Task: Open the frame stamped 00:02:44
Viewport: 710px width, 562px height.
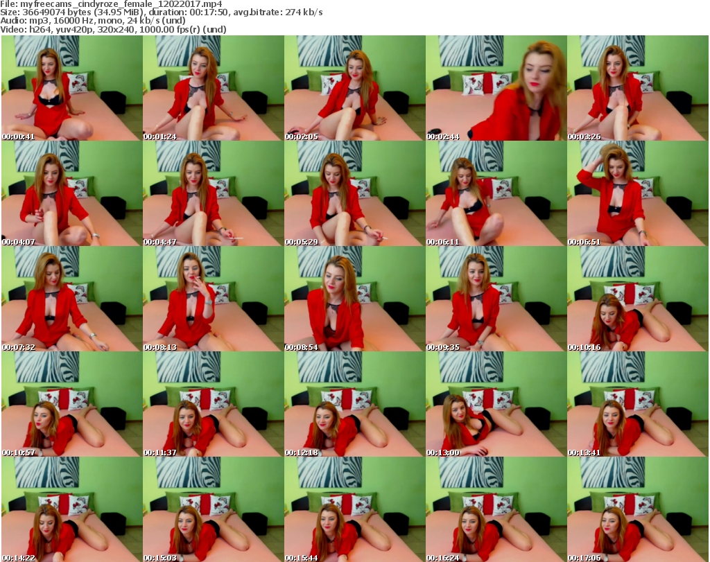Action: (496, 88)
